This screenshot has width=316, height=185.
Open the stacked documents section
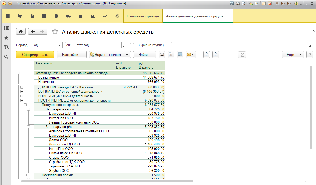point(81,16)
